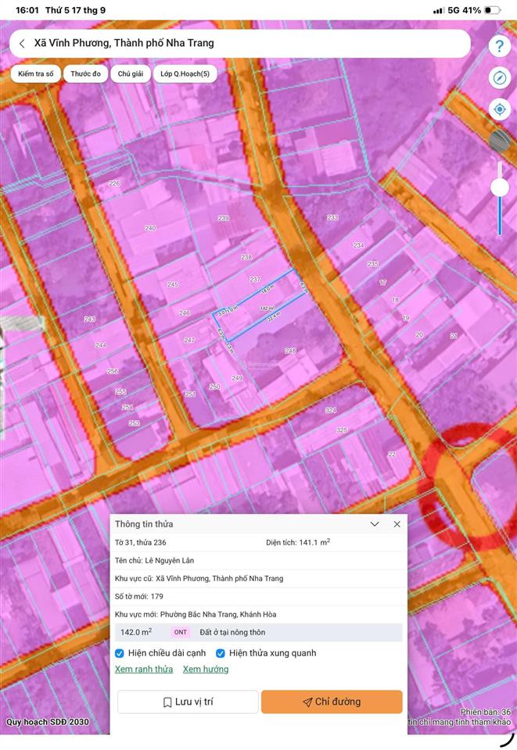Image resolution: width=517 pixels, height=750 pixels.
Task: Collapse the 'Thông tin thửa' panel chevron
Action: coord(375,524)
